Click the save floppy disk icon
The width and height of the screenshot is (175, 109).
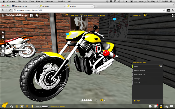click(31, 15)
